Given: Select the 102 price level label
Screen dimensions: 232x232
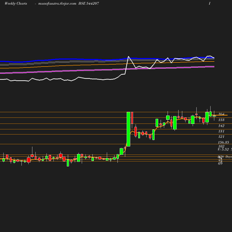Looking at the screenshot, I should pos(221,146).
